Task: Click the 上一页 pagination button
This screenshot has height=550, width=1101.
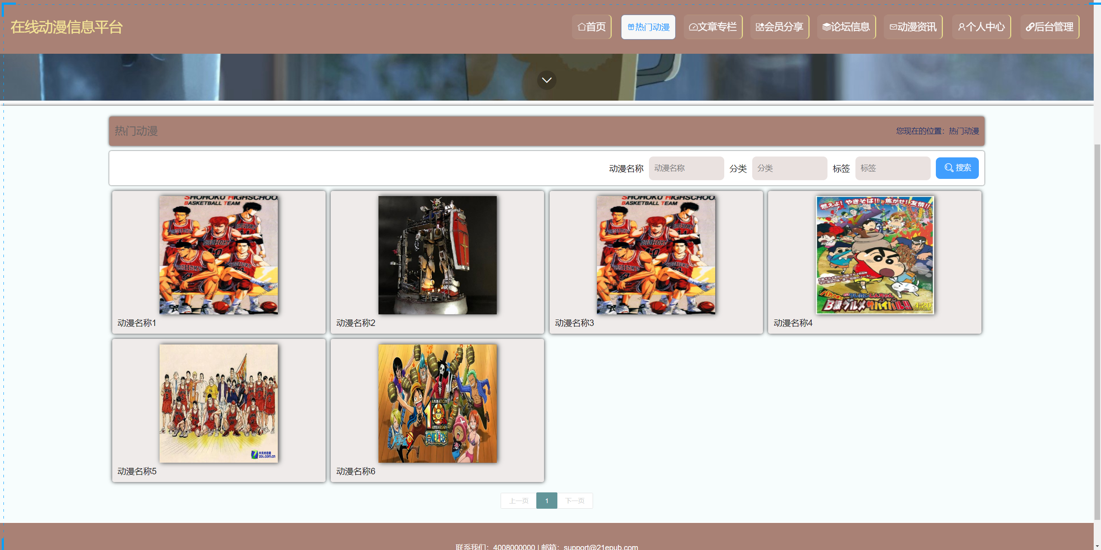Action: tap(519, 501)
